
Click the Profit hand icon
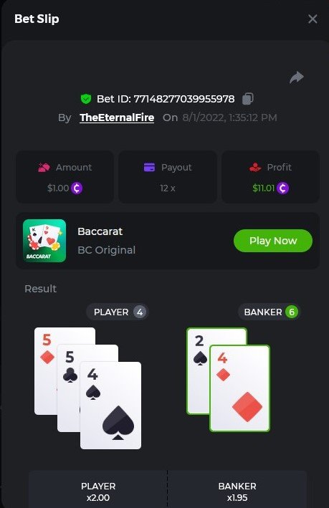[x=255, y=167]
